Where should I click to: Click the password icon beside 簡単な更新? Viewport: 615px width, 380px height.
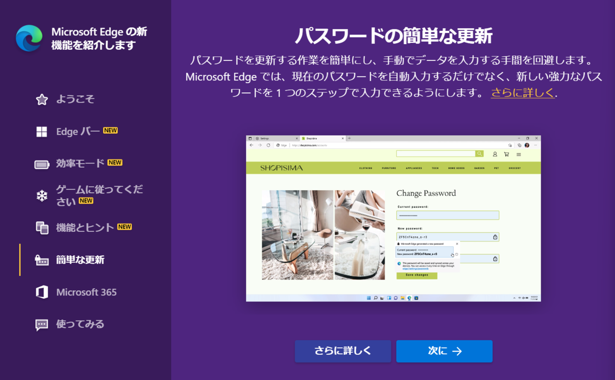pos(42,260)
